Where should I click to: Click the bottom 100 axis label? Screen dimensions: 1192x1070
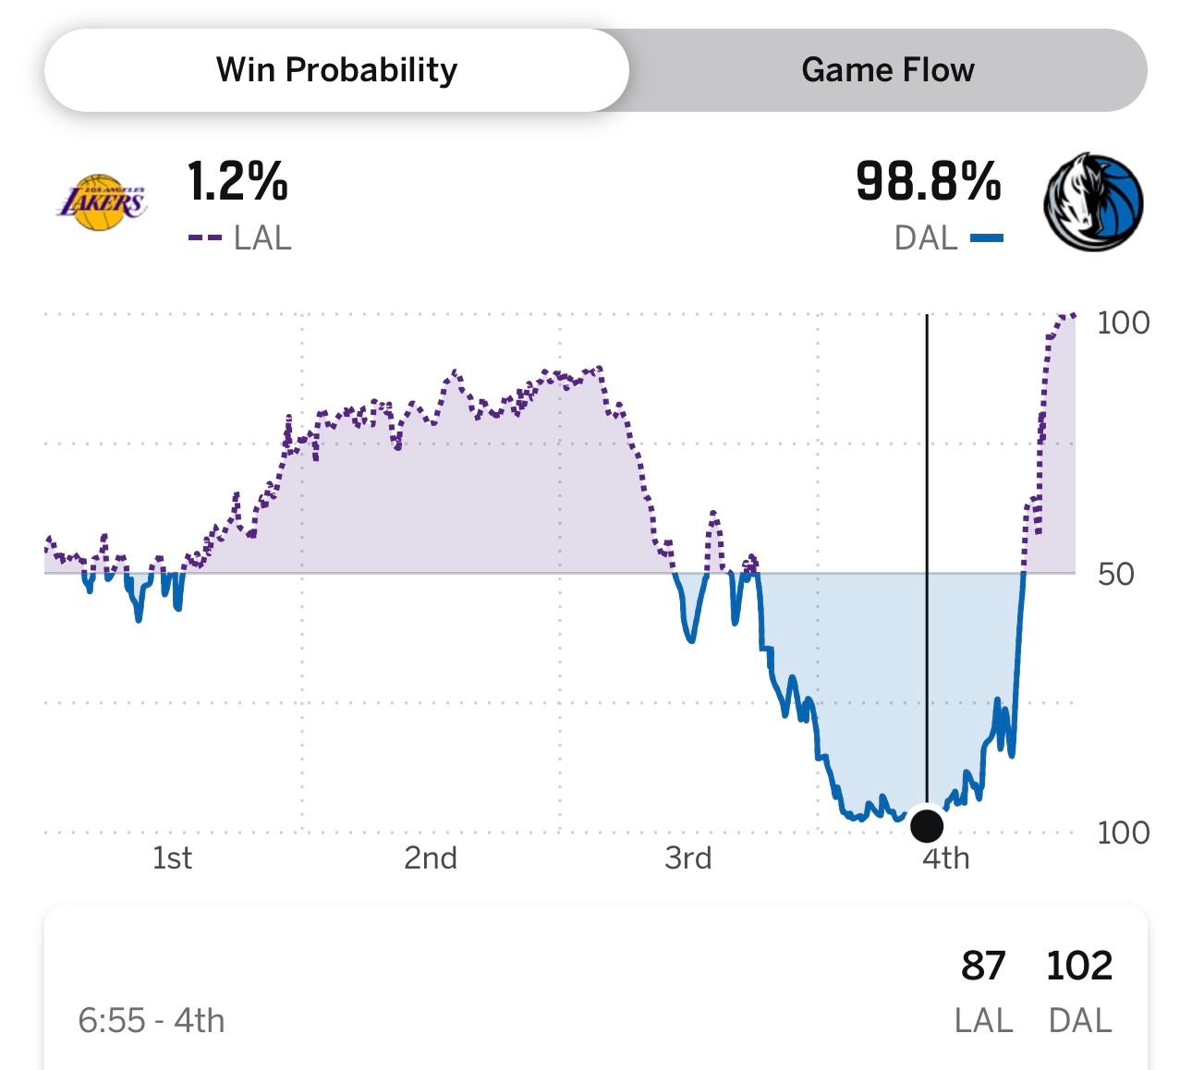pyautogui.click(x=1123, y=833)
